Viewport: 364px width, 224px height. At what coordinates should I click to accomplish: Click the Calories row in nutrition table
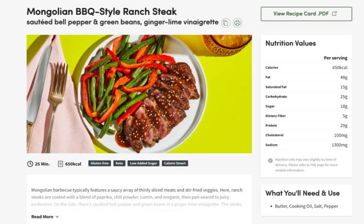pyautogui.click(x=307, y=67)
